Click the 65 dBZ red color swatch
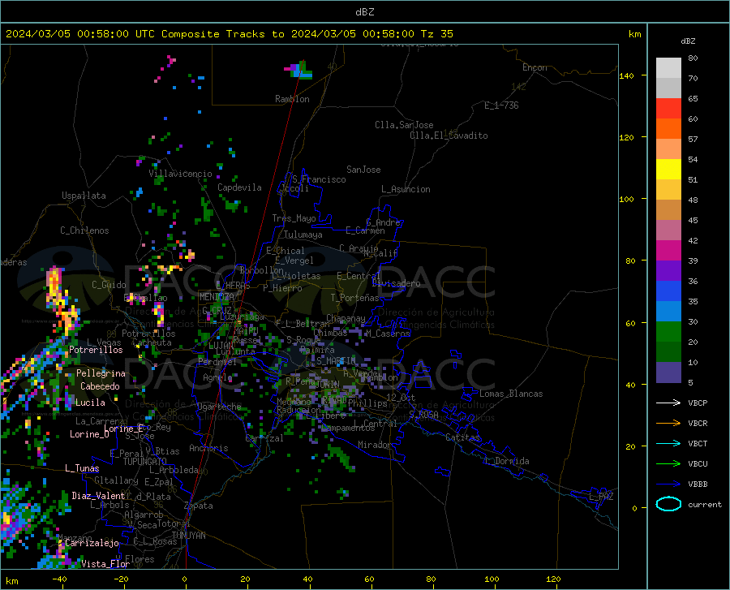The height and width of the screenshot is (590, 730). (x=668, y=109)
